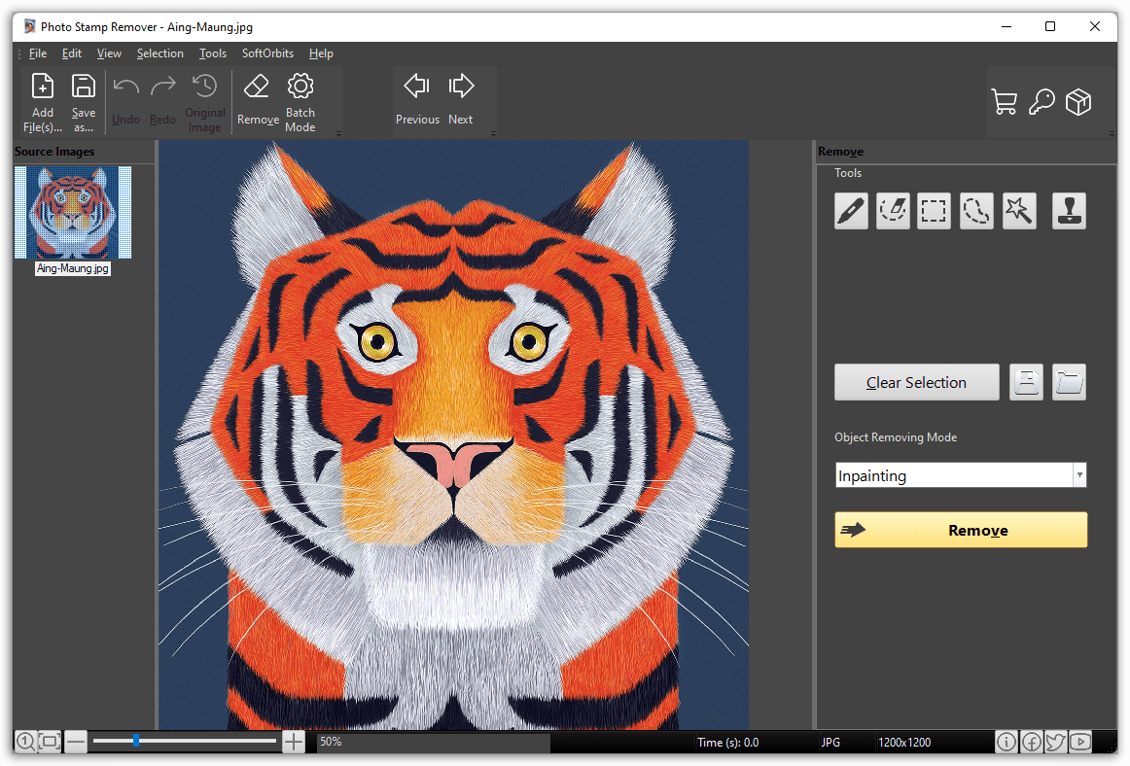1130x766 pixels.
Task: Open the Twitter link icon
Action: [1056, 742]
